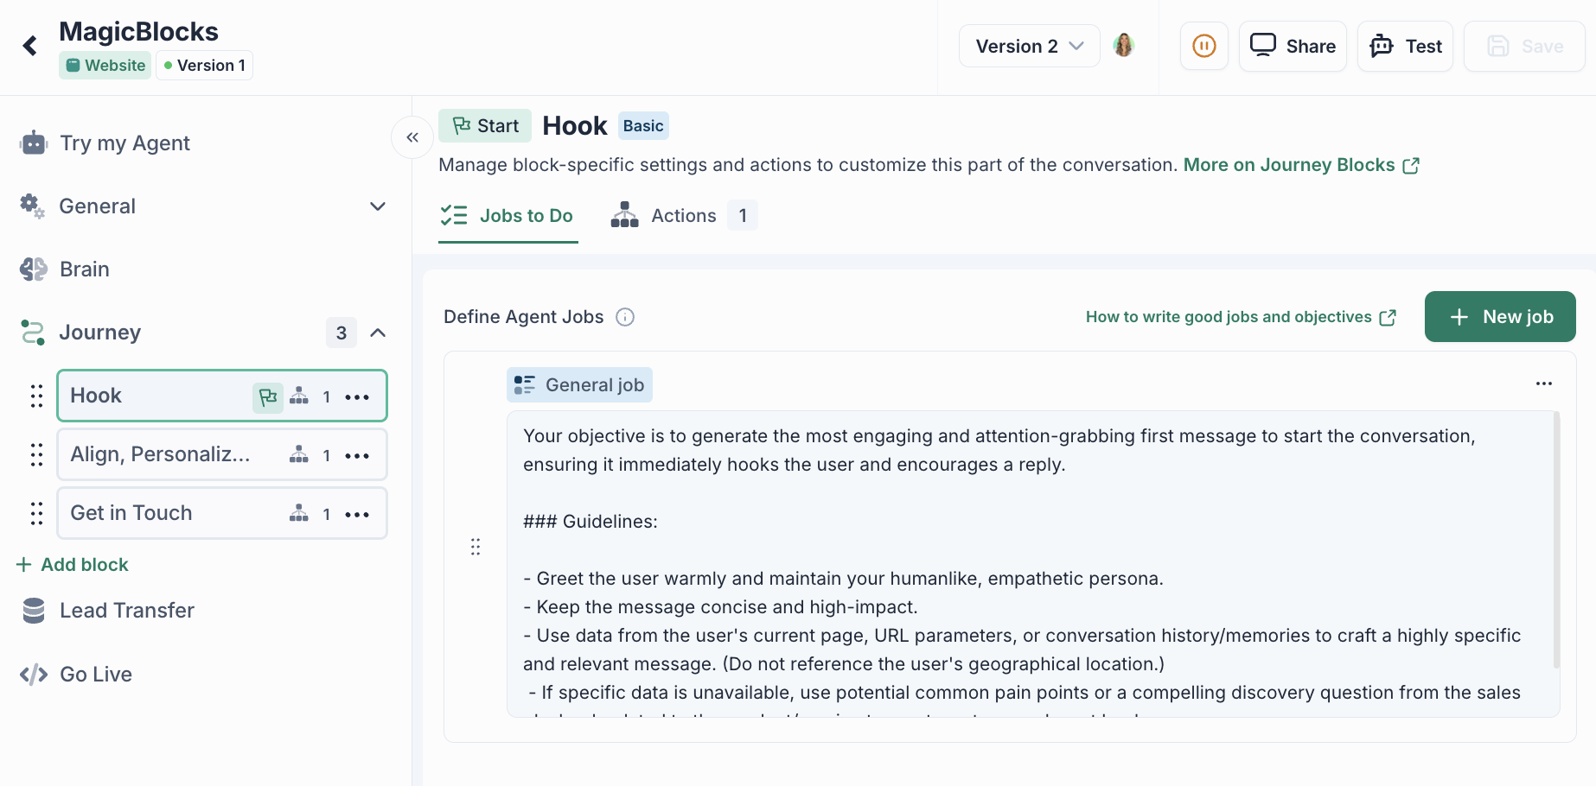Click the info icon beside Define Agent Jobs
1596x786 pixels.
pyautogui.click(x=625, y=317)
